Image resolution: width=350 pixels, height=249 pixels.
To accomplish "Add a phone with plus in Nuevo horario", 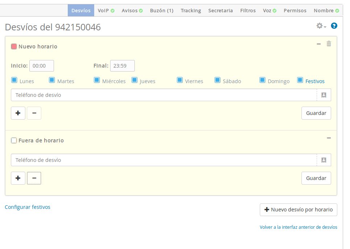I will tap(18, 113).
